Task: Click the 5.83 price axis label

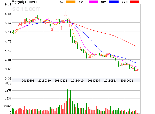Action: click(8, 14)
